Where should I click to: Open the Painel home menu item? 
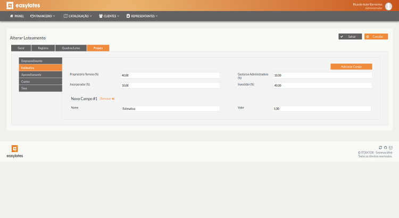[17, 16]
